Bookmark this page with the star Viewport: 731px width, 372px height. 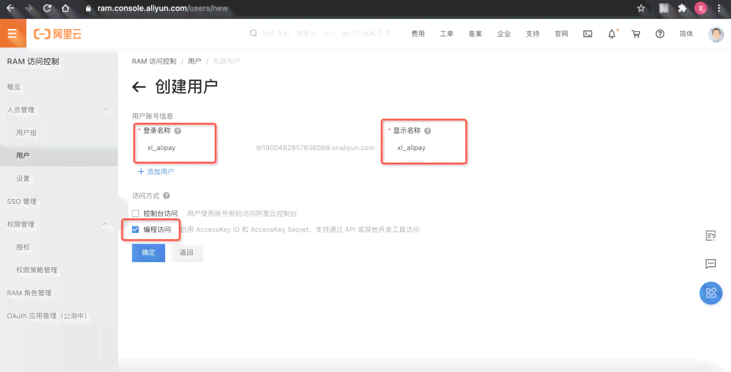click(x=641, y=8)
